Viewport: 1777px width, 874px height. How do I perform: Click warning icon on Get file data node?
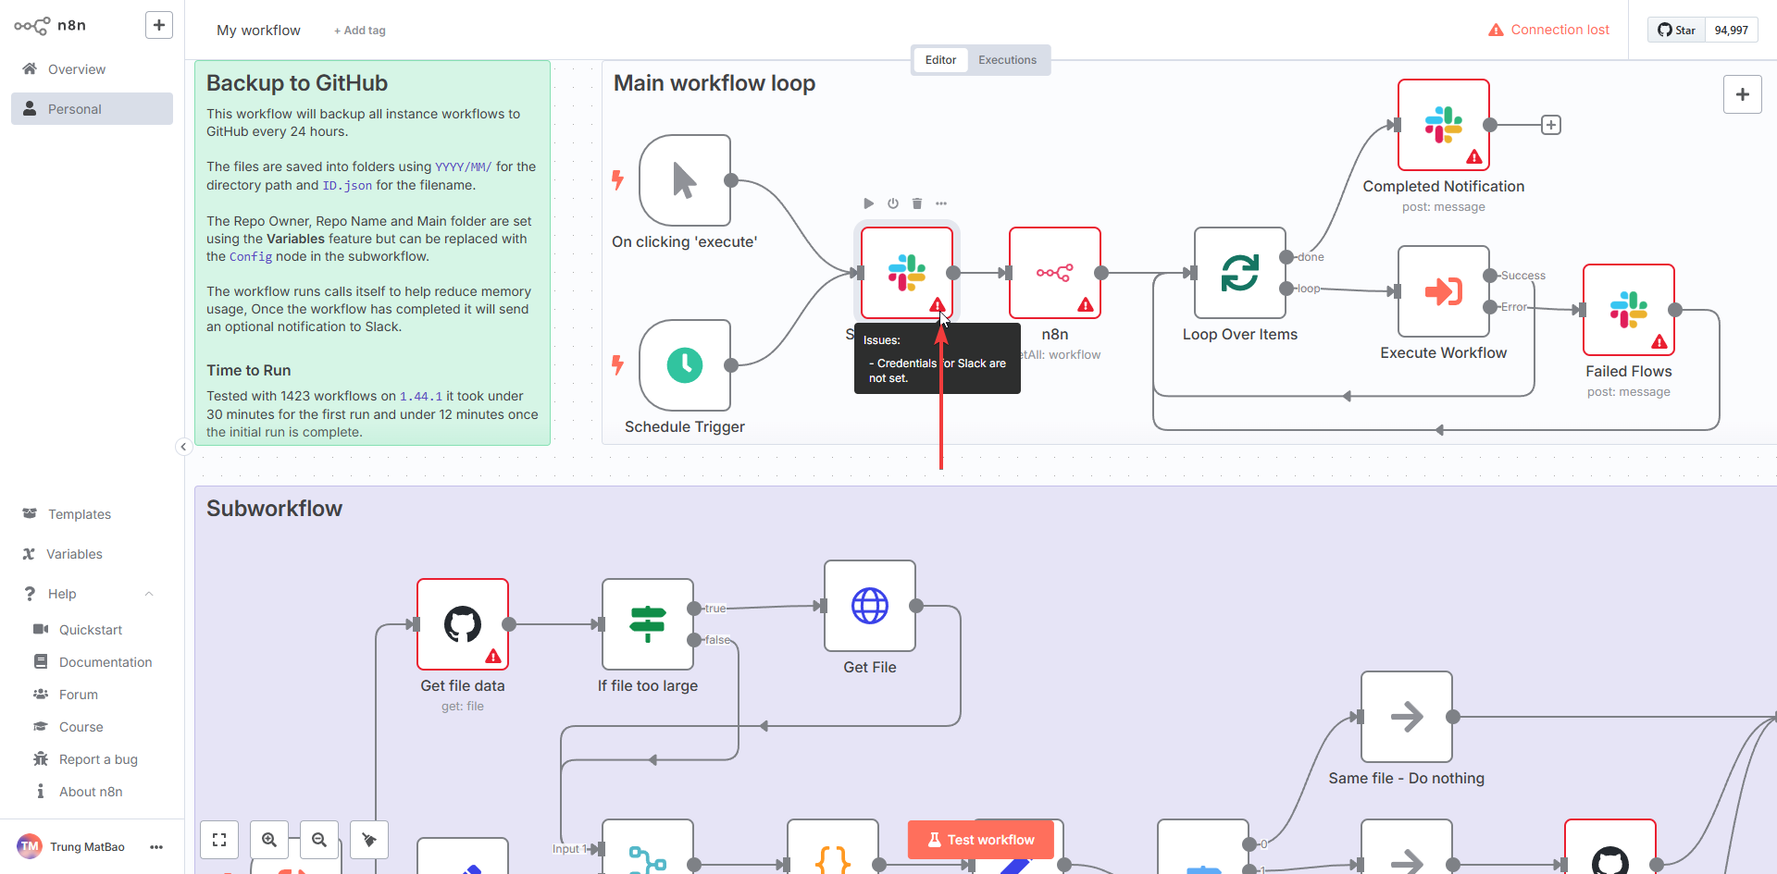point(493,656)
